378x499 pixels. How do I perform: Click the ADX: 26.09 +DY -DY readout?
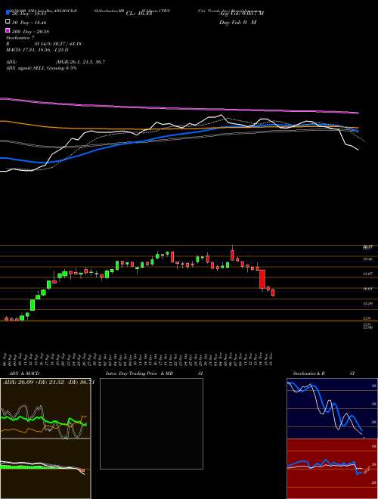(48, 382)
